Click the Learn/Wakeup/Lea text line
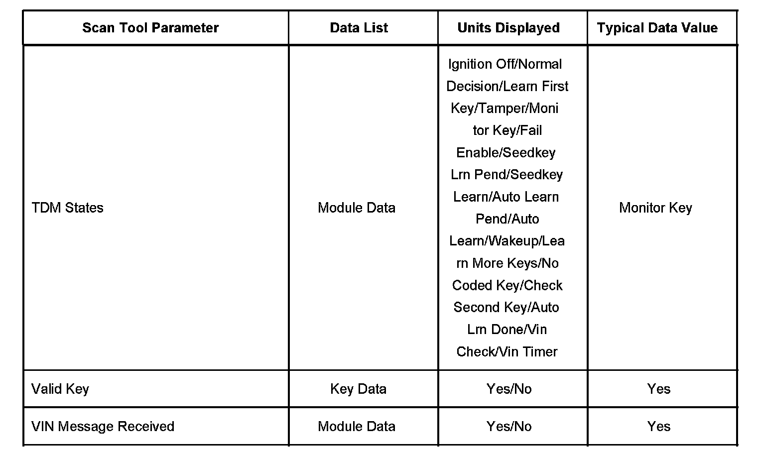This screenshot has width=757, height=452. point(507,241)
